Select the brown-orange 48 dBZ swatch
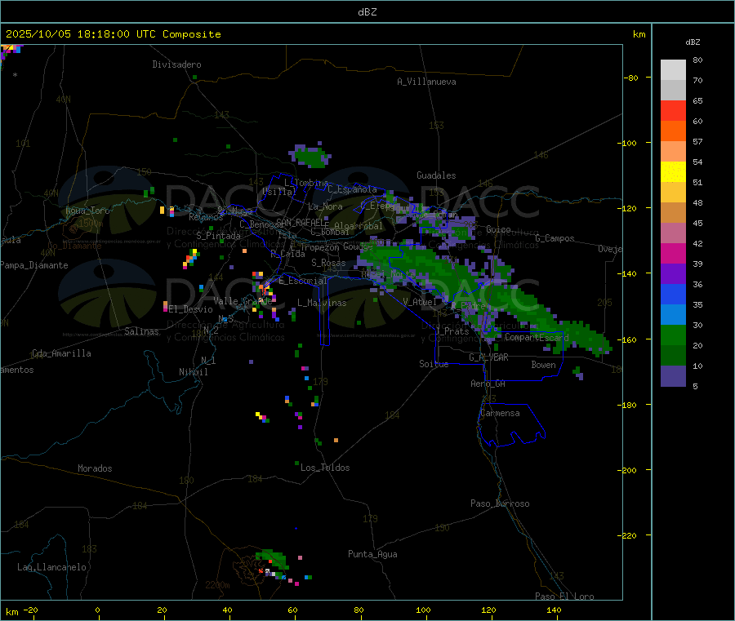This screenshot has width=735, height=621. coord(673,213)
